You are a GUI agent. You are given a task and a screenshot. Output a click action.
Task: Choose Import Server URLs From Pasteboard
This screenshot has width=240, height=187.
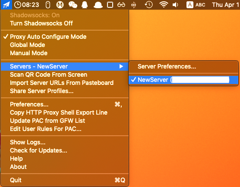tap(65, 83)
